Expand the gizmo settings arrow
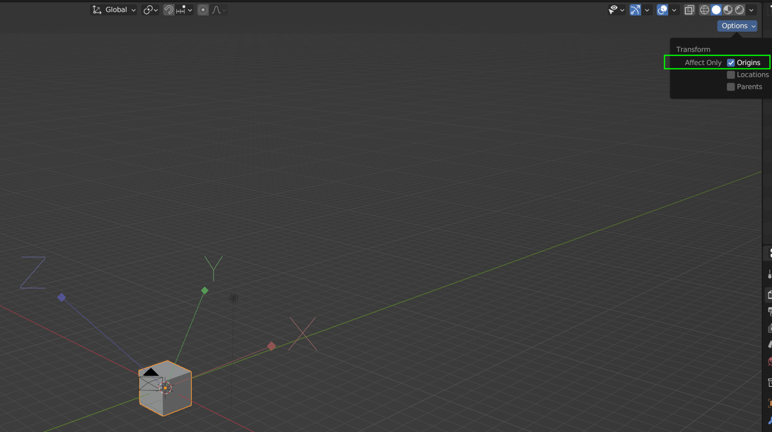 pyautogui.click(x=647, y=10)
